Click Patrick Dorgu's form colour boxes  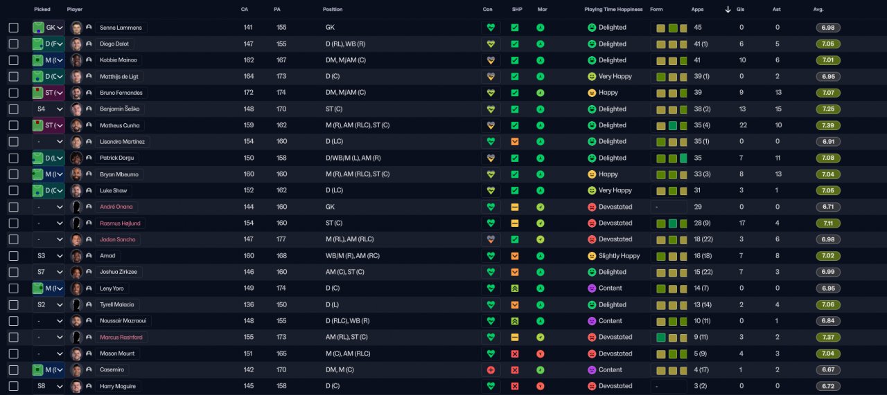click(671, 158)
